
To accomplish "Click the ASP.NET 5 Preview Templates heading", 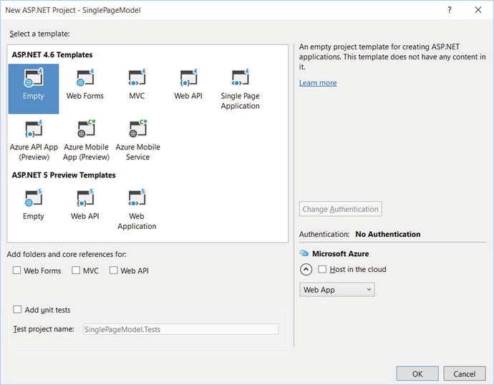I will 64,175.
